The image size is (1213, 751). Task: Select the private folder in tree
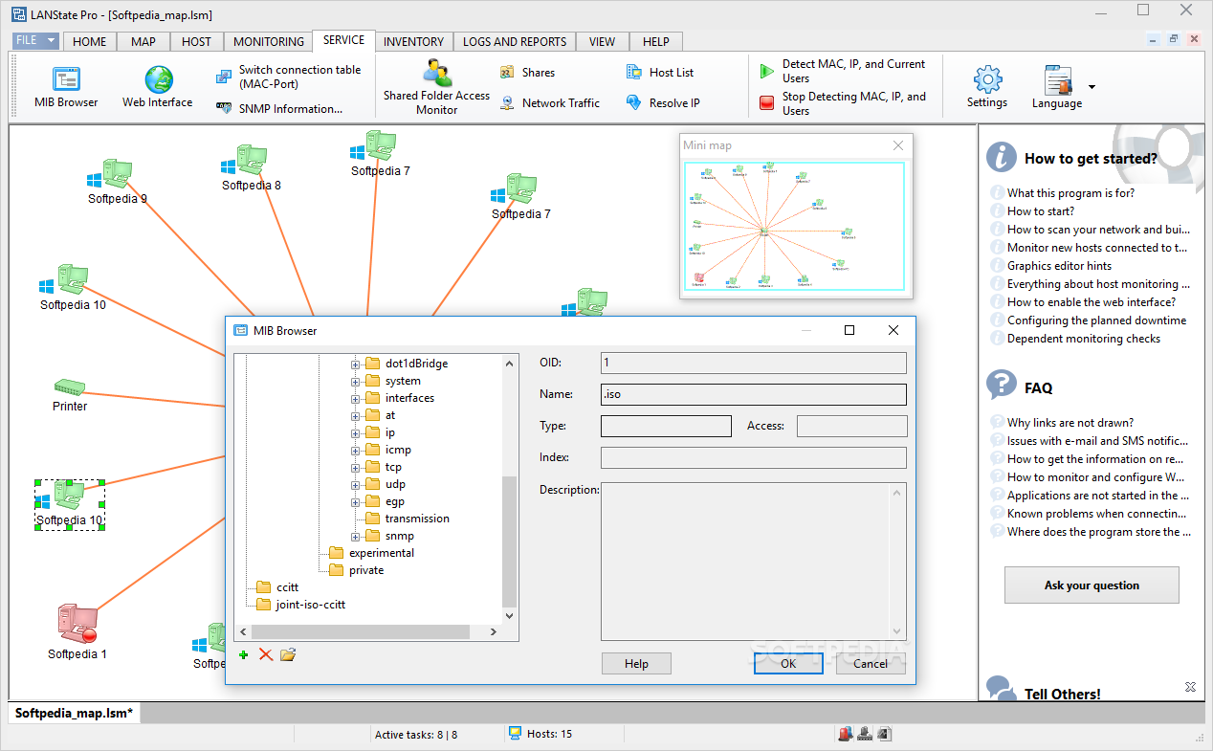coord(366,570)
